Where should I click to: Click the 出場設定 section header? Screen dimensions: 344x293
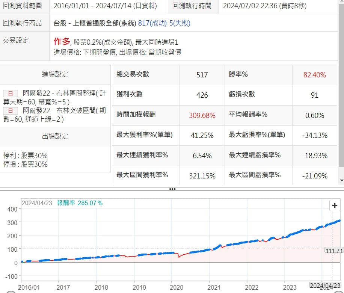pyautogui.click(x=55, y=136)
